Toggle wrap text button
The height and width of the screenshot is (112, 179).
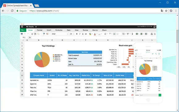tap(114, 34)
